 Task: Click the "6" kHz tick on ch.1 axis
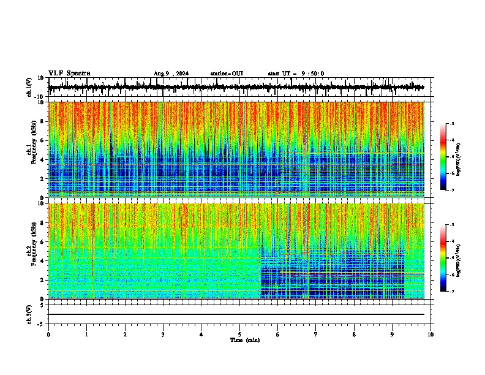pyautogui.click(x=43, y=140)
